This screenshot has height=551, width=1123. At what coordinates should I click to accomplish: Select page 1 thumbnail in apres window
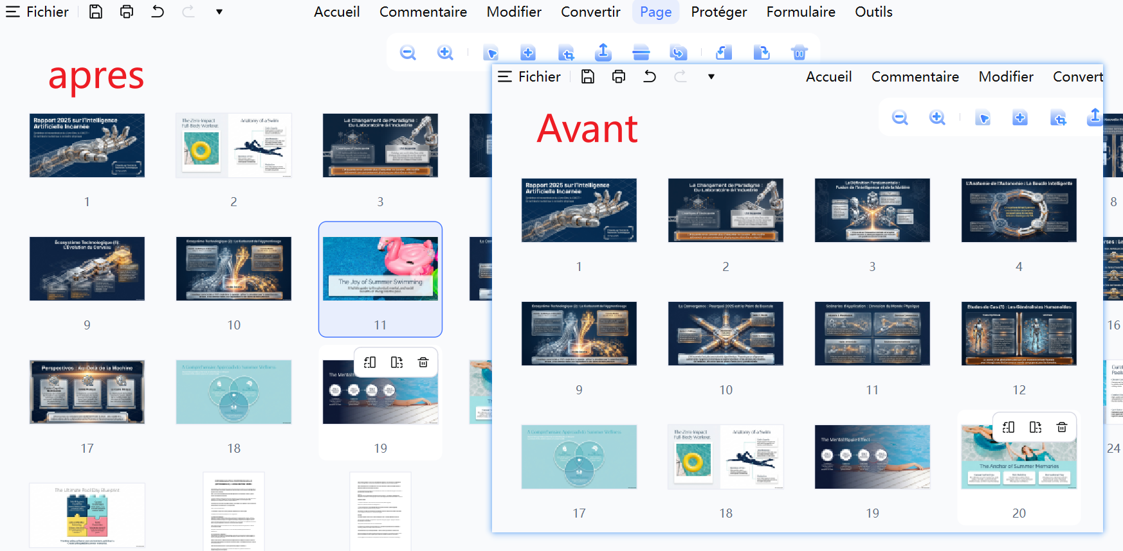coord(87,145)
